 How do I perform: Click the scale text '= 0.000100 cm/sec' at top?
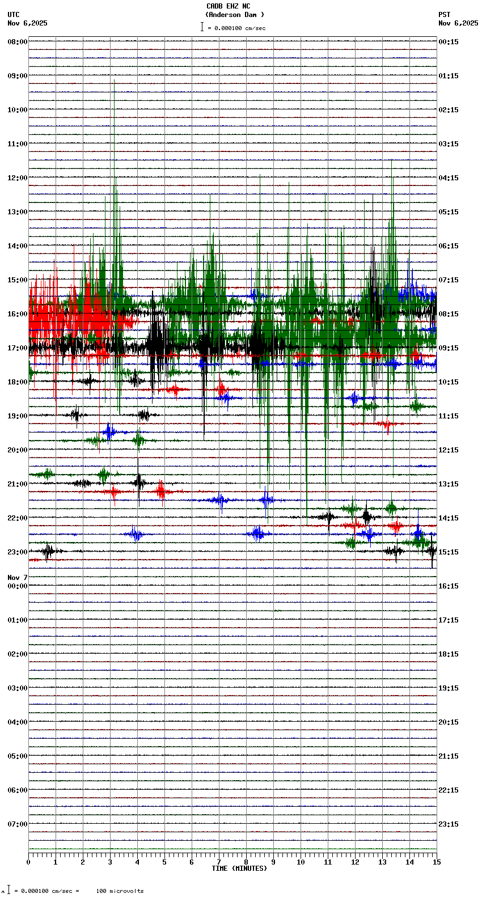point(236,28)
